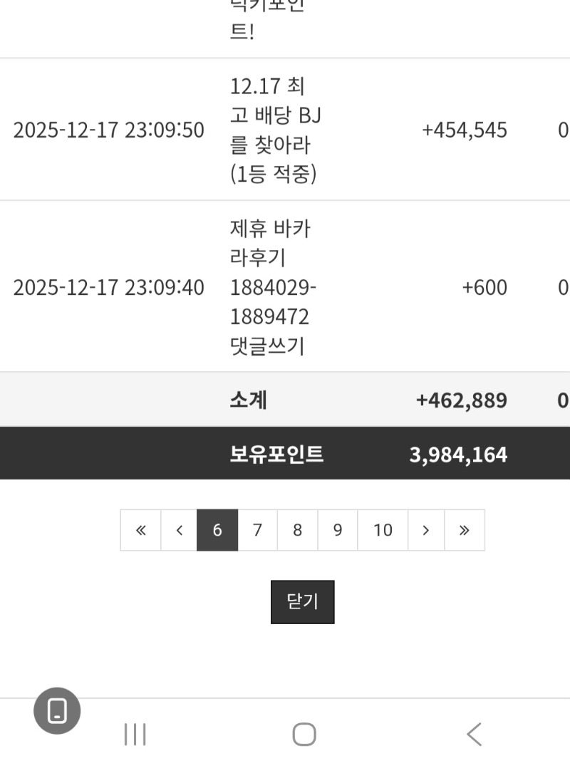Click the 보유포인트 total 3,984,164
This screenshot has height=768, width=570.
point(458,455)
